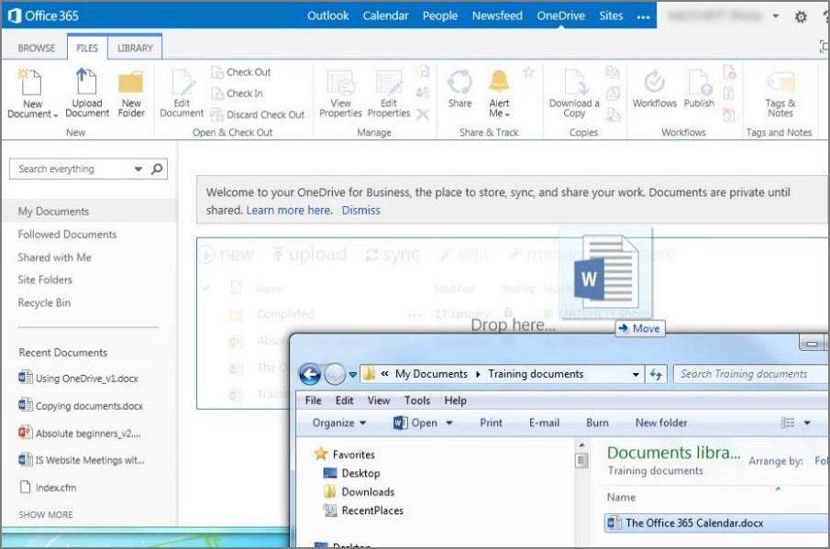Open Copying documents.docx recent document
Viewport: 830px width, 549px height.
pos(81,406)
